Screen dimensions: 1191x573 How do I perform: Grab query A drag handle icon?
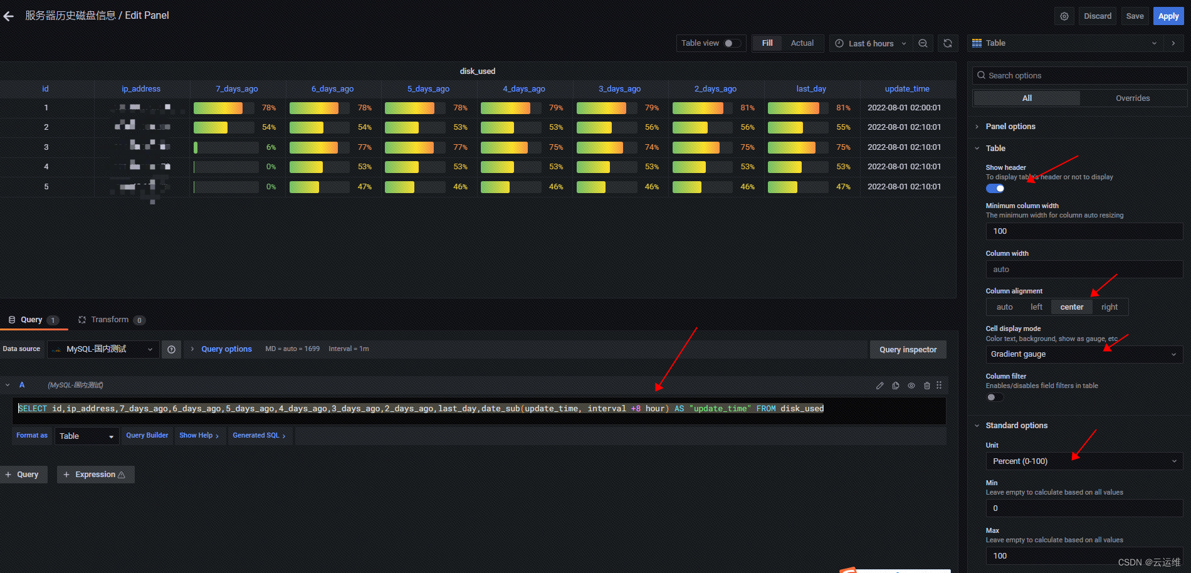tap(939, 386)
